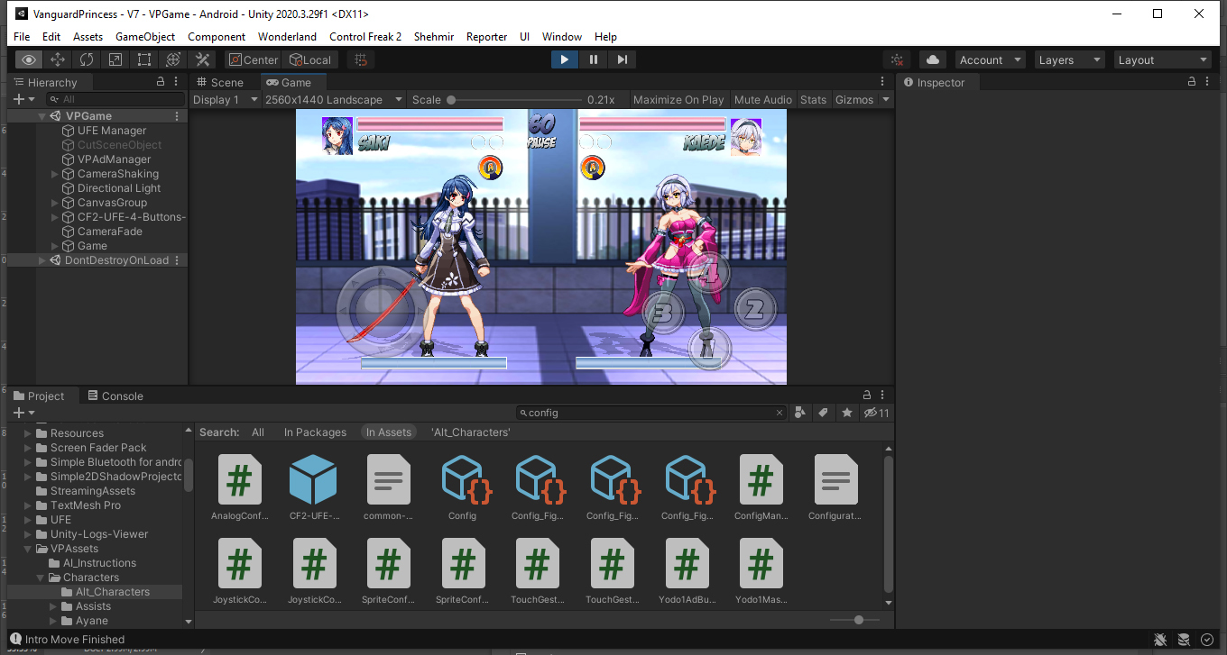Image resolution: width=1227 pixels, height=655 pixels.
Task: Adjust the Game view Scale slider
Action: tap(512, 100)
